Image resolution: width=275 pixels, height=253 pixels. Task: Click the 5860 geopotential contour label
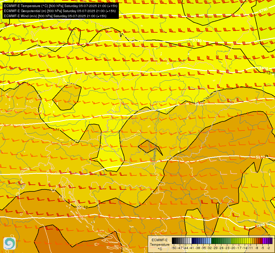(260, 225)
